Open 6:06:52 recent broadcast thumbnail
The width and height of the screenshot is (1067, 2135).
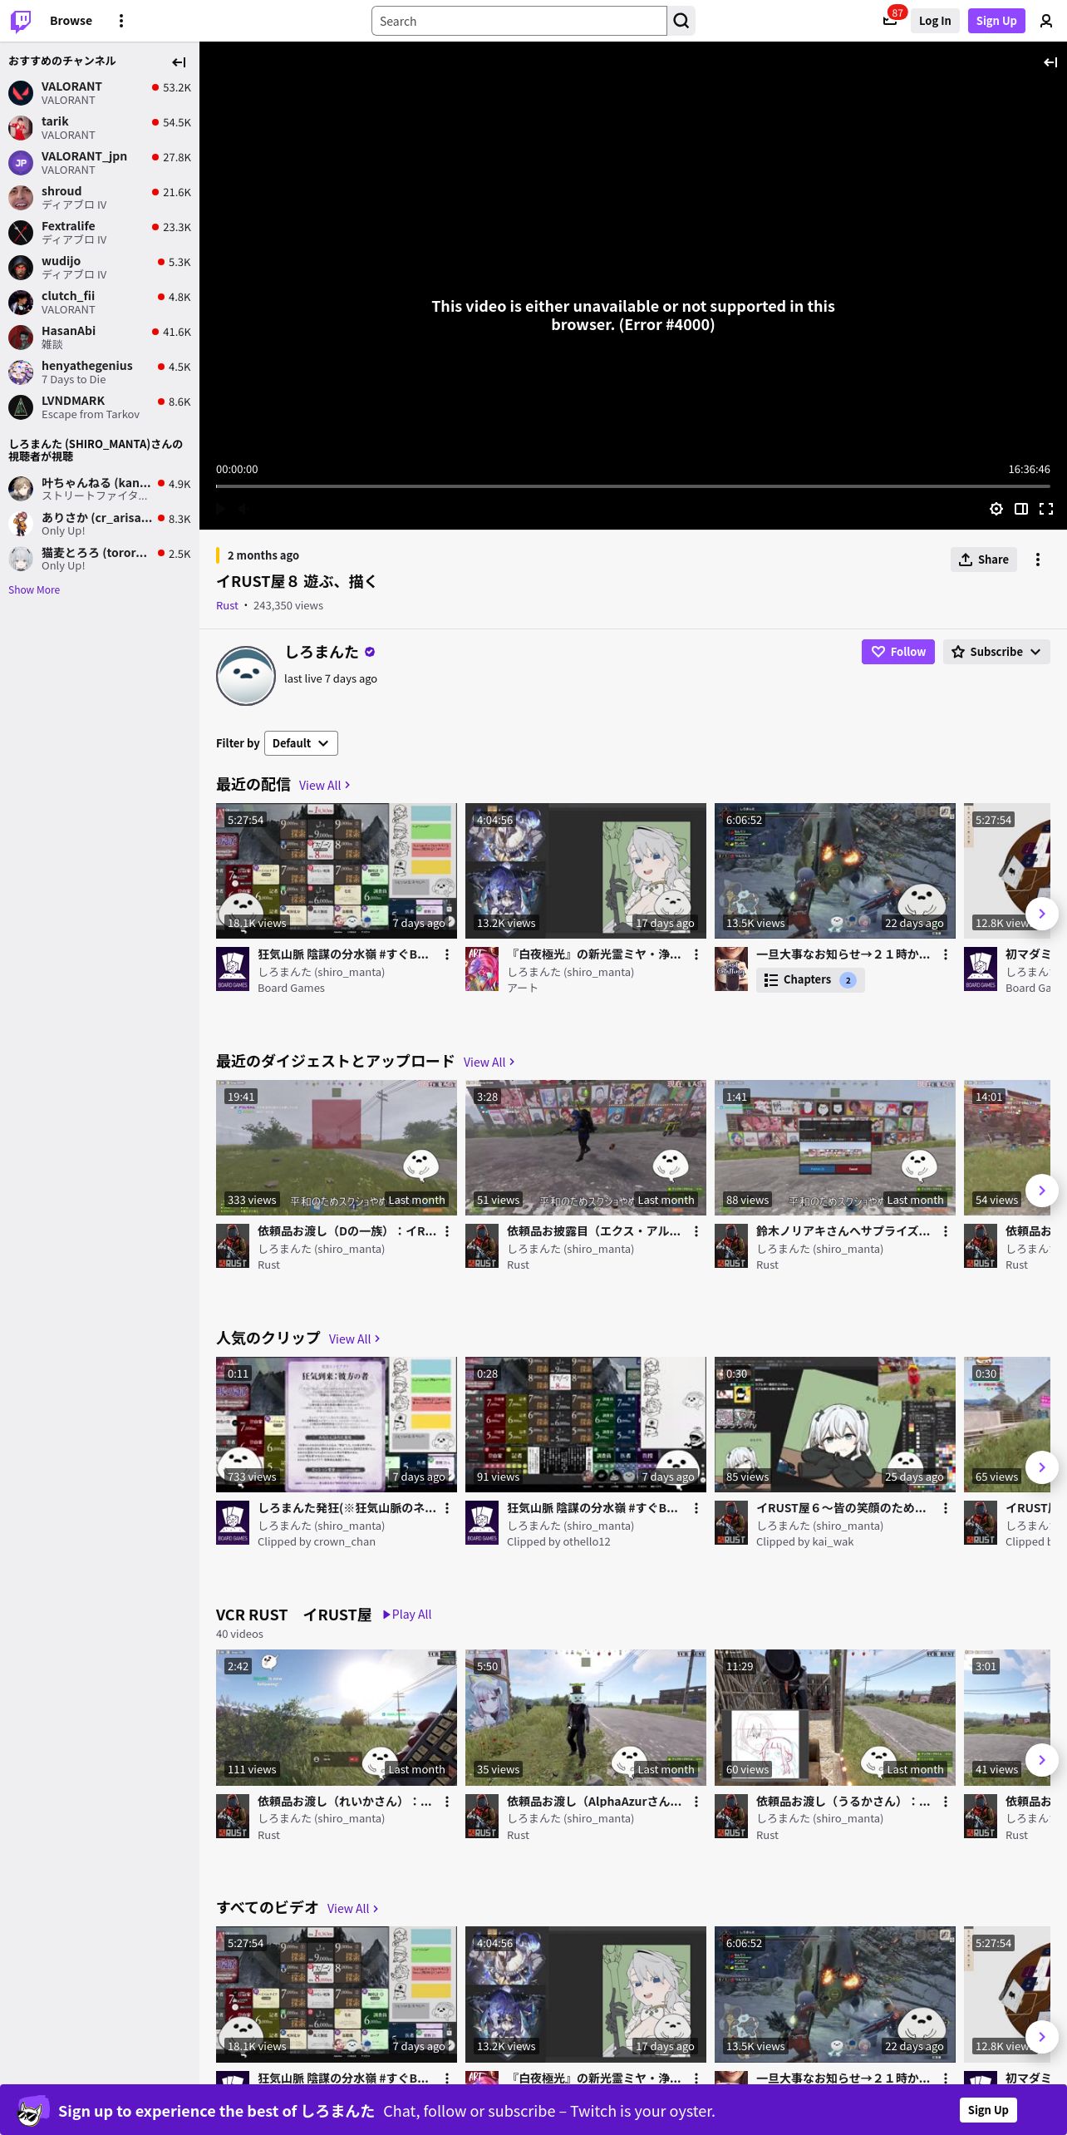[x=835, y=870]
